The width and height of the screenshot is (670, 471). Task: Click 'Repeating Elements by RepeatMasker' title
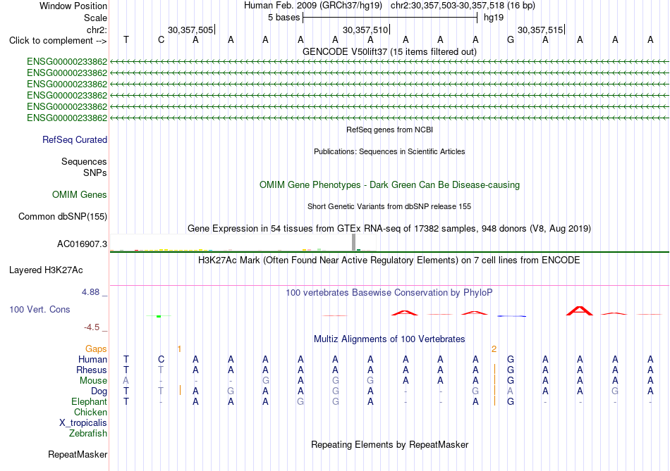click(389, 444)
